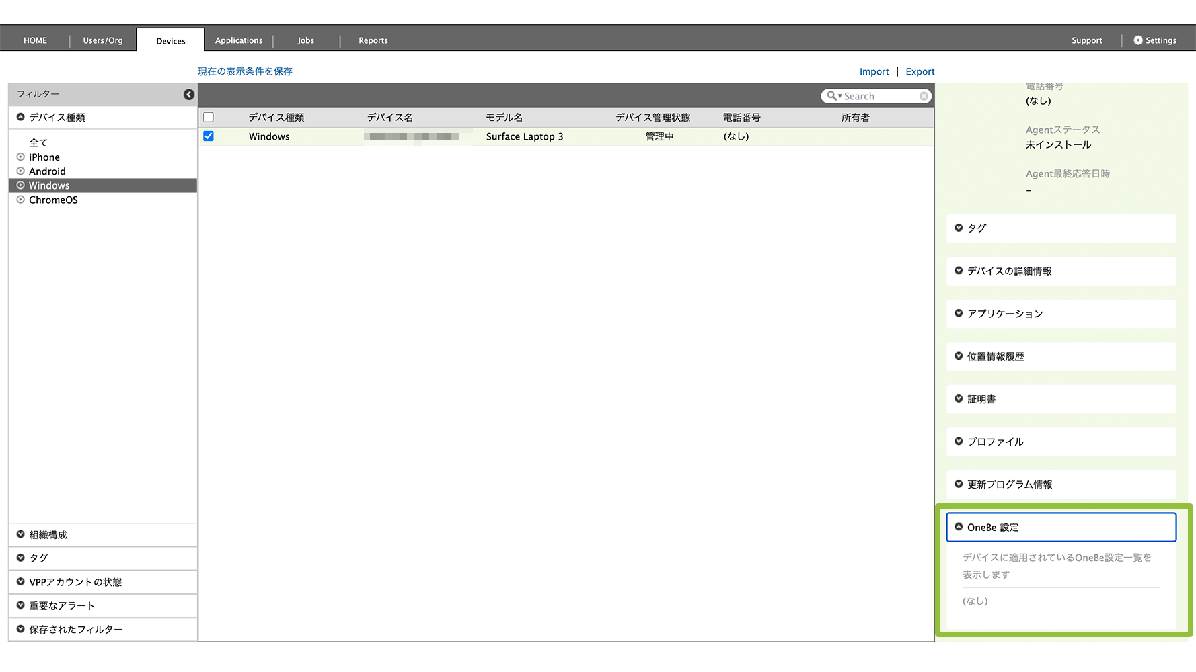Collapse the OneBe 設定 section
The image size is (1196, 672).
pos(1061,528)
